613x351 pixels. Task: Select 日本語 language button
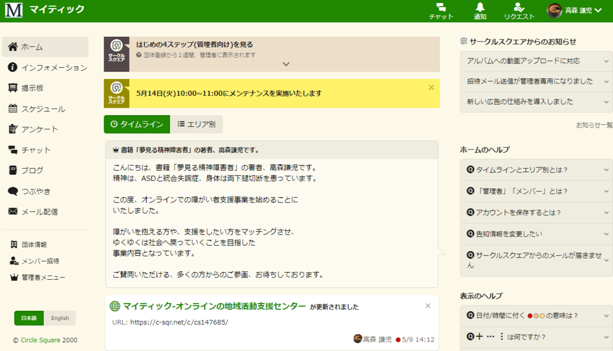(29, 318)
